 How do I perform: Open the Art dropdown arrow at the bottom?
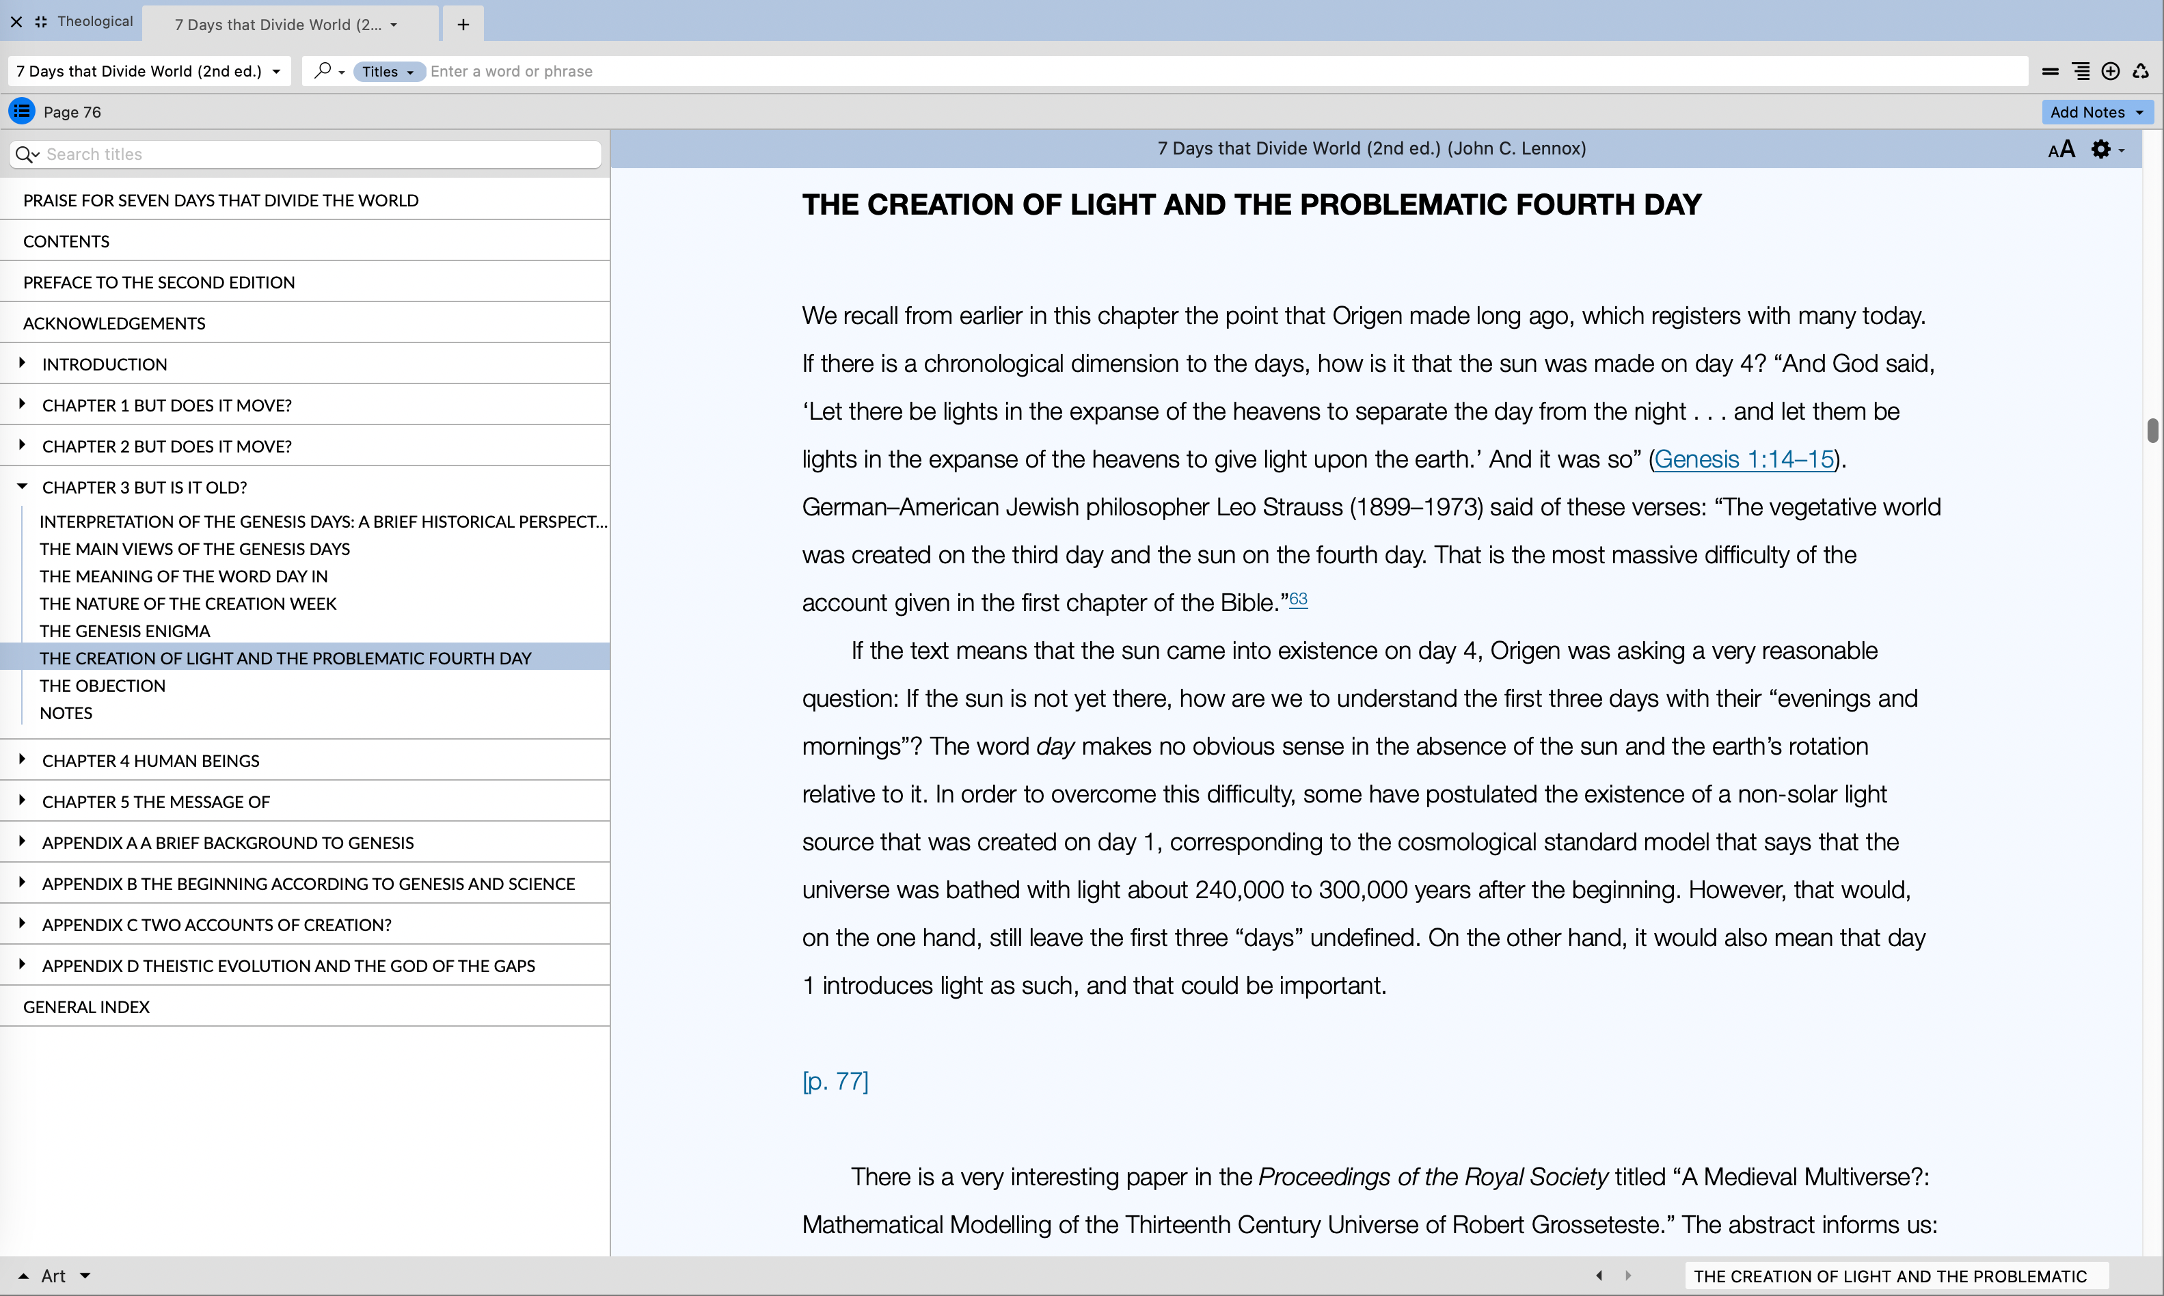click(85, 1276)
